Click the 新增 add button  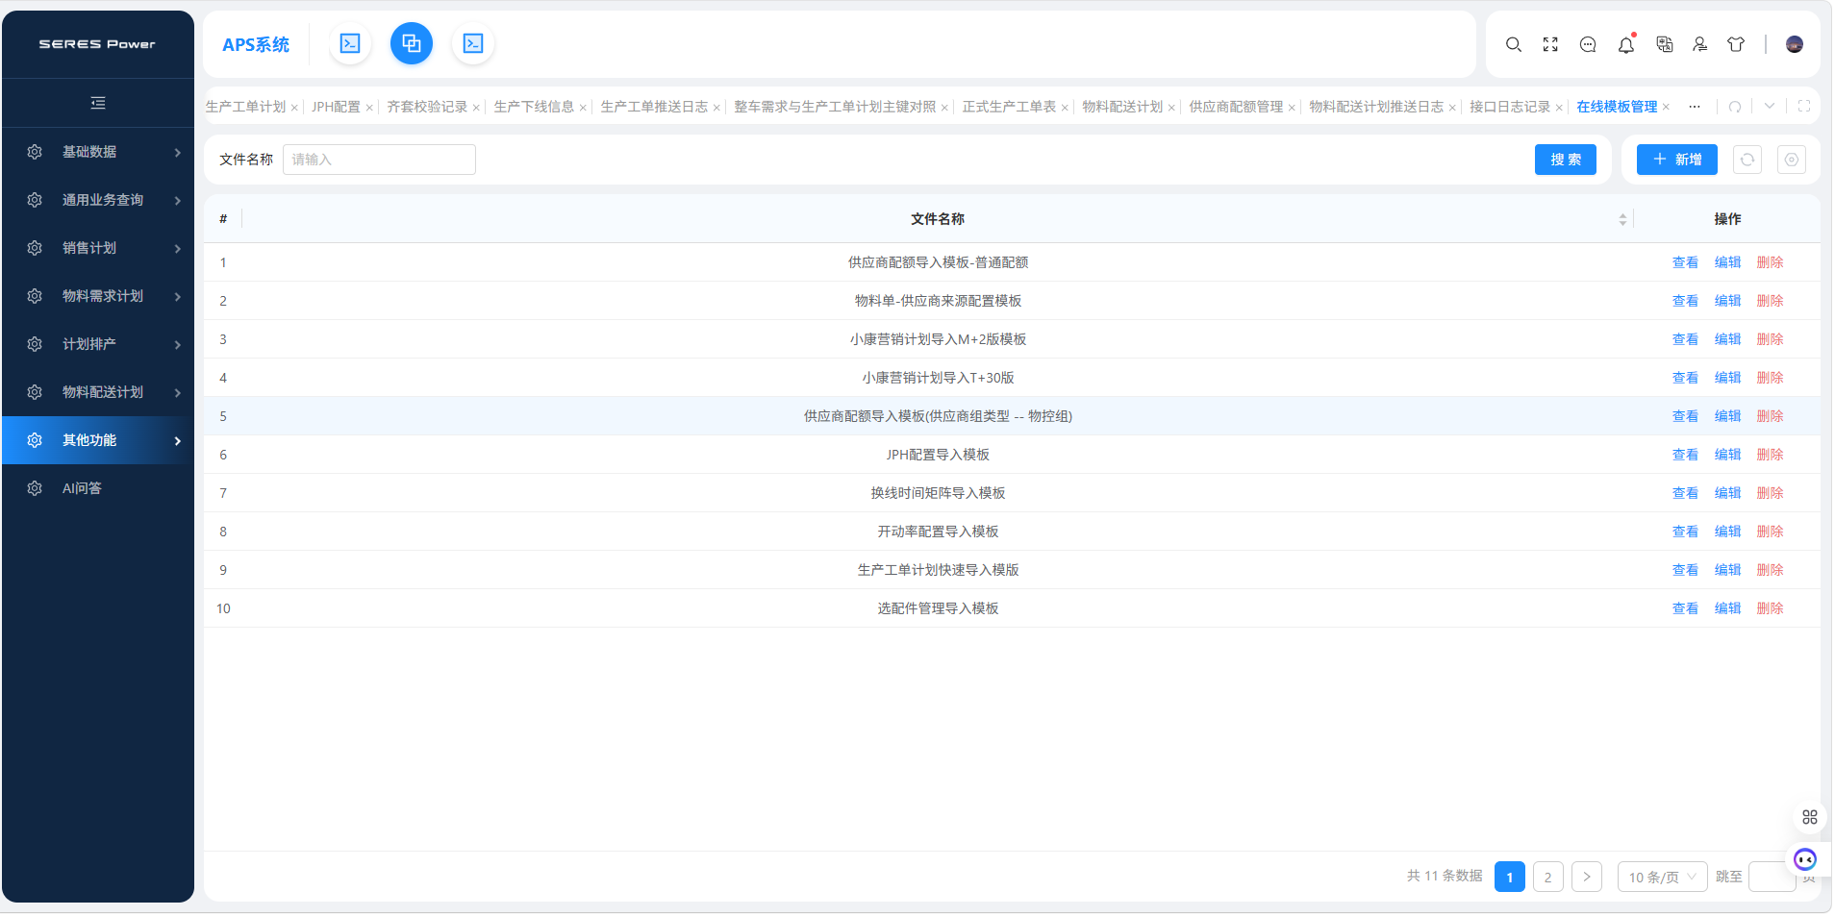pos(1676,160)
